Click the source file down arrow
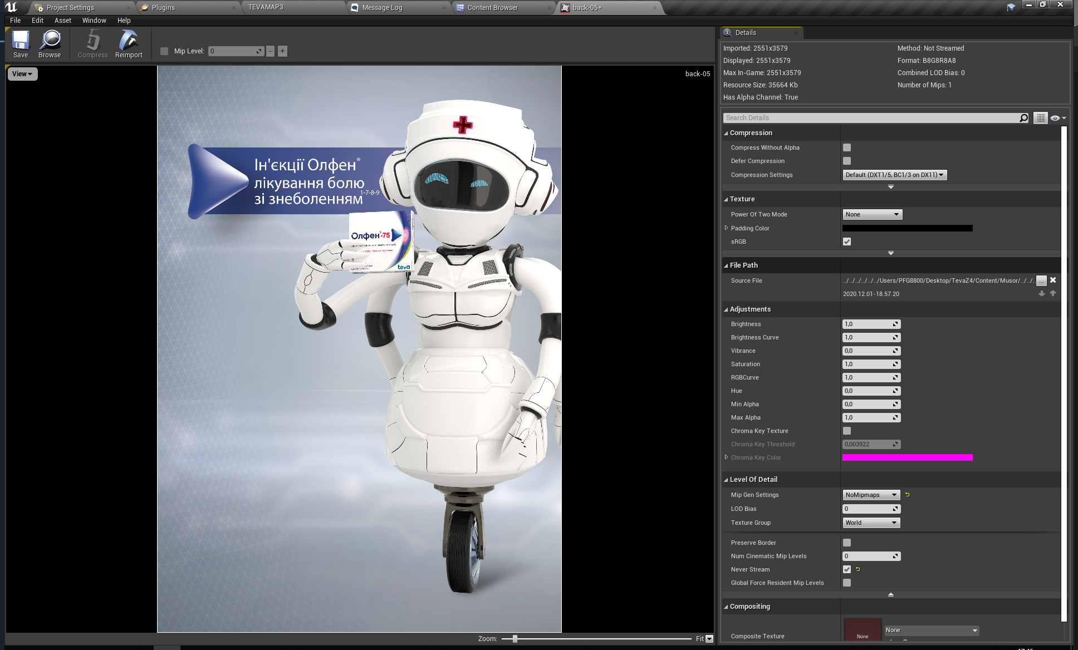 point(1042,294)
